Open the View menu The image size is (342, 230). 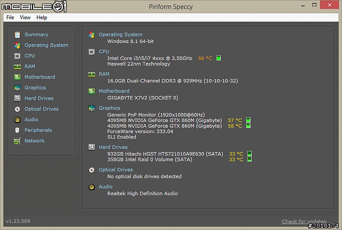25,18
